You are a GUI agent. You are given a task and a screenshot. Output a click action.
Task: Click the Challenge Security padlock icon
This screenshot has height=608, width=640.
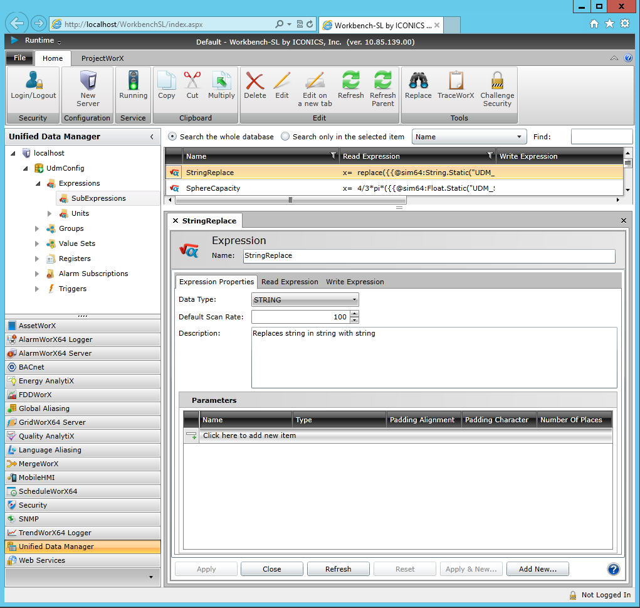[497, 82]
